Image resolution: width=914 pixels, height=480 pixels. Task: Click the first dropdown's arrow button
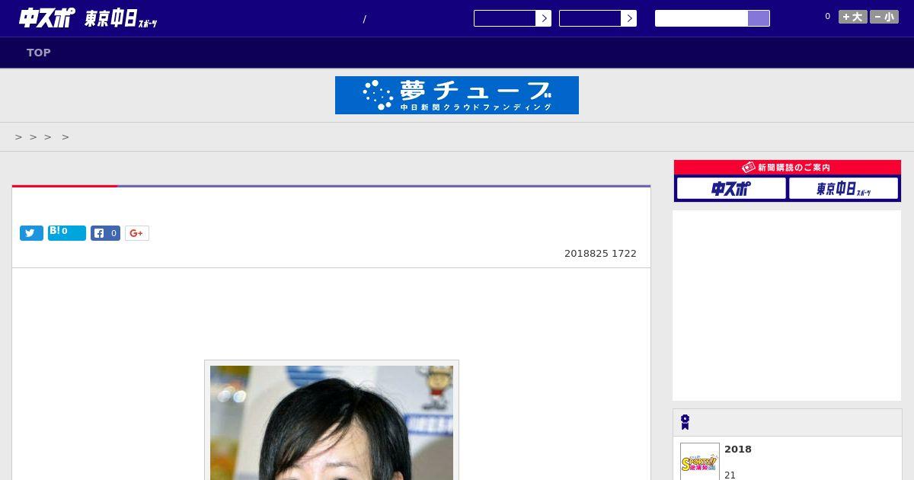pyautogui.click(x=543, y=18)
